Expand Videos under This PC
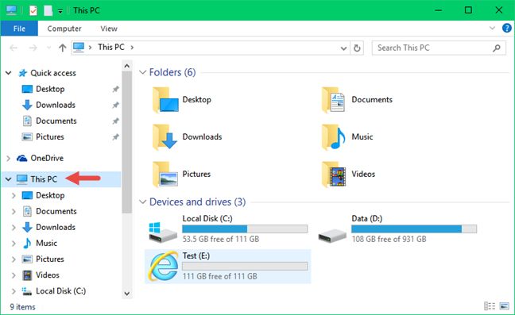This screenshot has width=515, height=315. [14, 275]
